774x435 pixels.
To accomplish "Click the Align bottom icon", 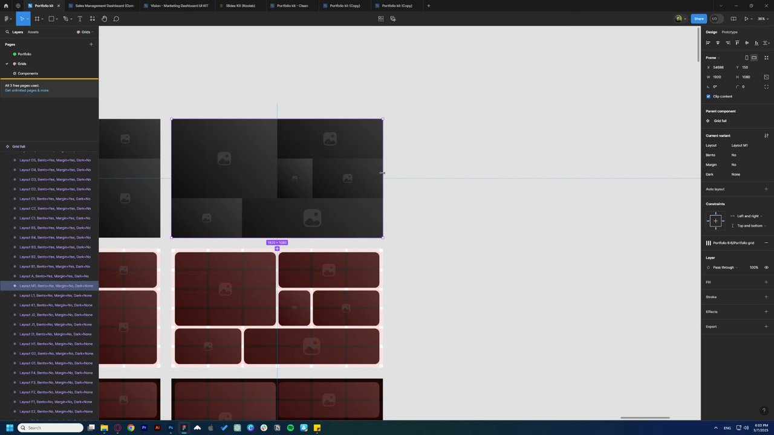I will (756, 43).
